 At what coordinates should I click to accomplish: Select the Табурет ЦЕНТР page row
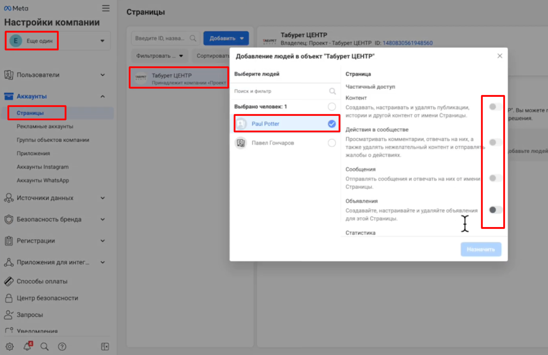178,78
